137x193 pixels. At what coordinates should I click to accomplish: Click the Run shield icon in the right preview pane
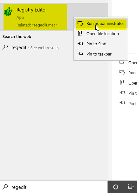pos(122,72)
